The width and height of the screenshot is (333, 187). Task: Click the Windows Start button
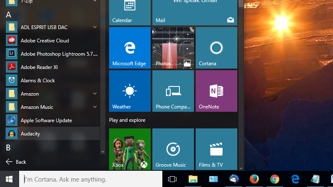9,179
